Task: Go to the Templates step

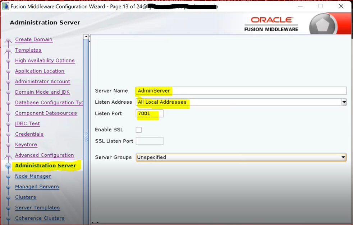Action: click(28, 50)
